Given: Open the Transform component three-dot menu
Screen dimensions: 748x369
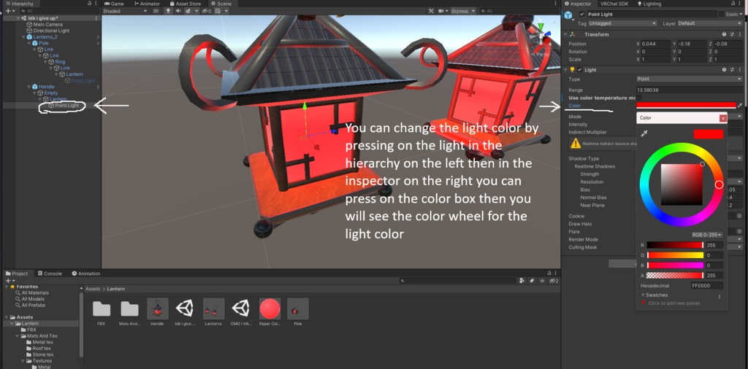Looking at the screenshot, I should coord(739,34).
